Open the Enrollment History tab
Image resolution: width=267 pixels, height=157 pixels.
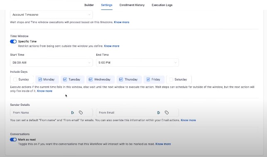coord(132,5)
